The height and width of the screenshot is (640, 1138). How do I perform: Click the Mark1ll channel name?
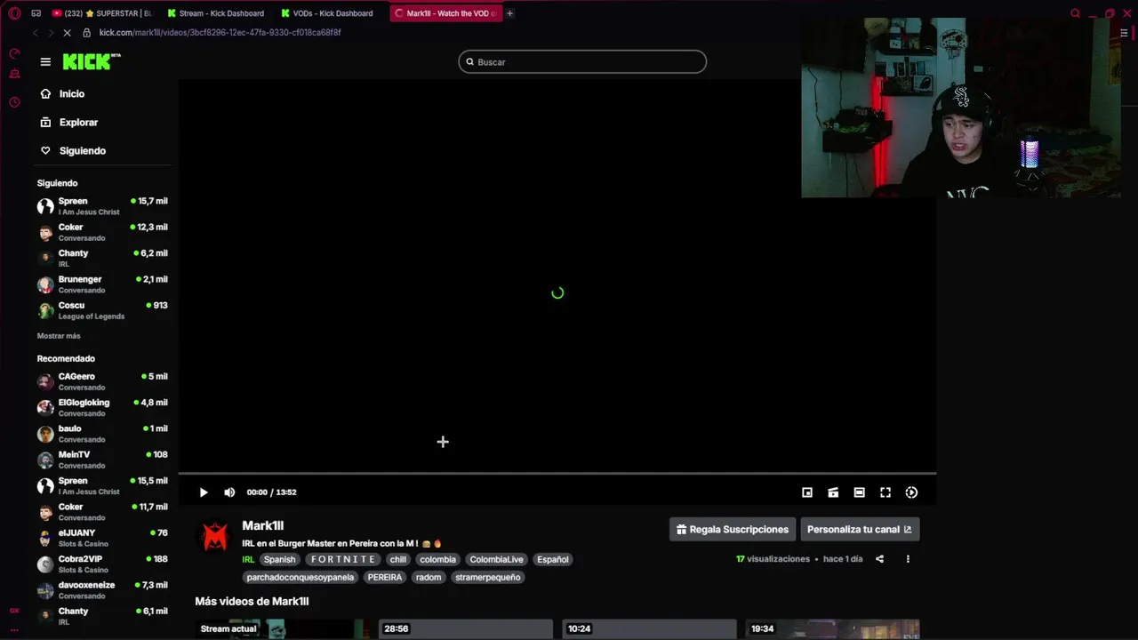(262, 525)
